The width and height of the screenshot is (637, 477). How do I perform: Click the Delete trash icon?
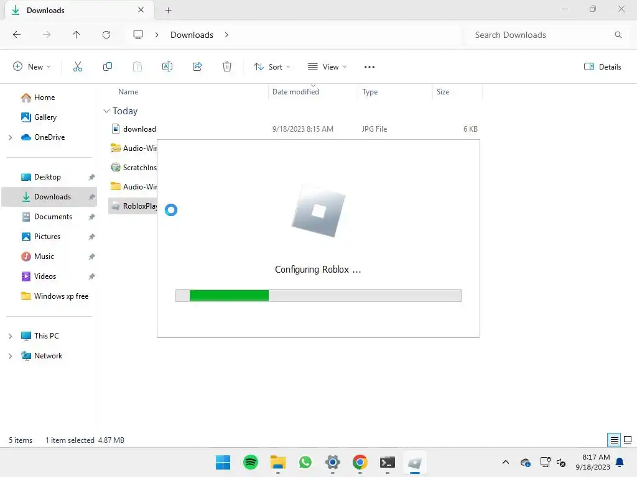point(227,67)
